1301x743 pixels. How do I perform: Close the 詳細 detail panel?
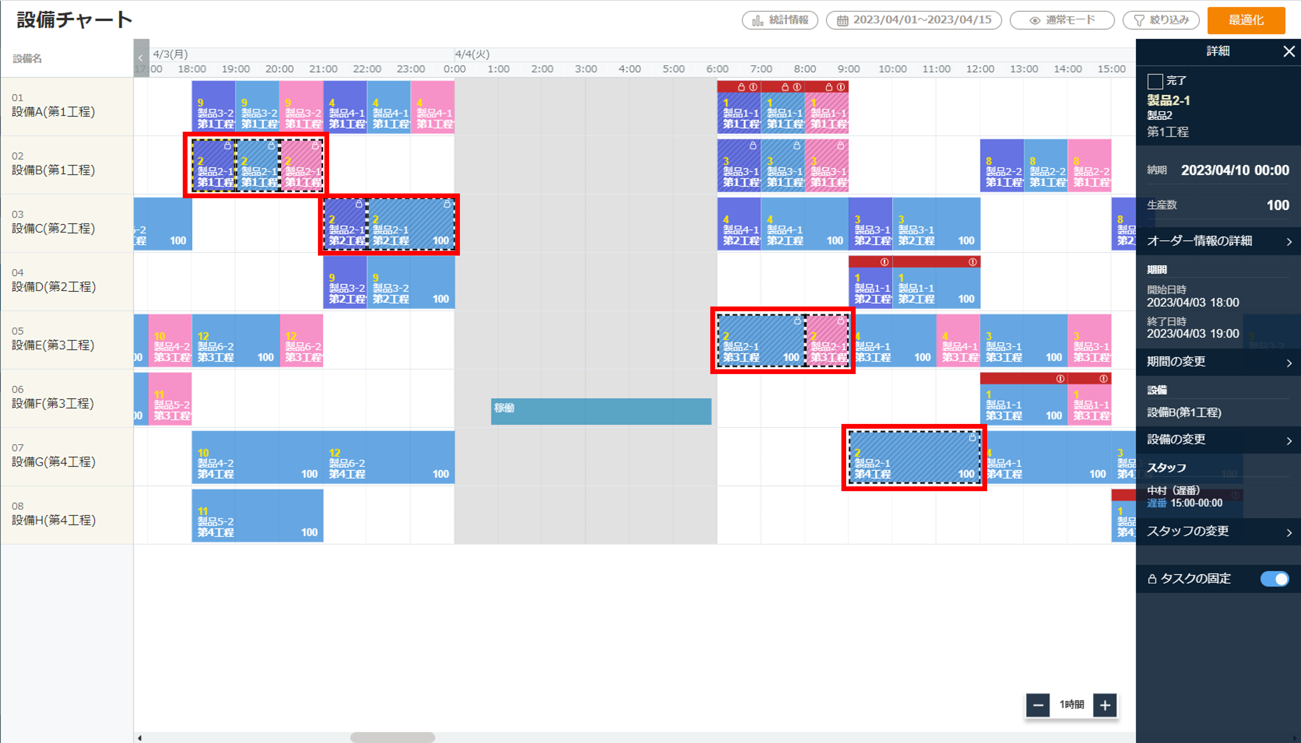pos(1289,51)
